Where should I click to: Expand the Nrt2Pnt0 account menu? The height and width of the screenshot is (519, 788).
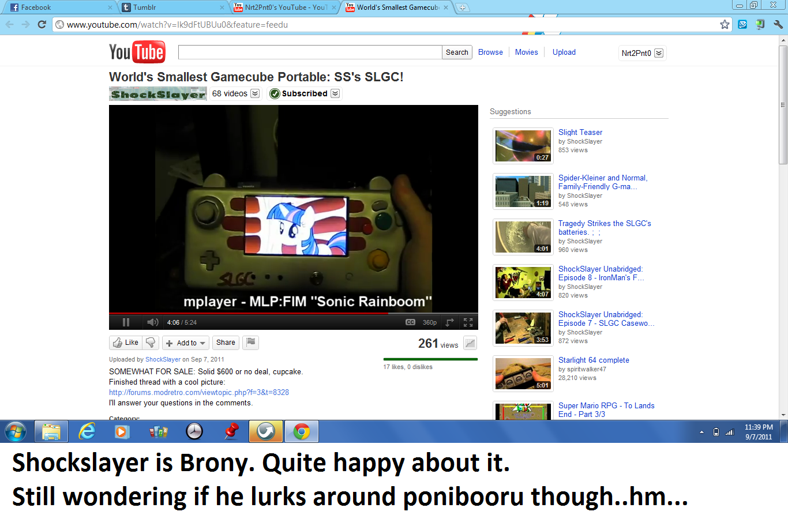[x=642, y=53]
